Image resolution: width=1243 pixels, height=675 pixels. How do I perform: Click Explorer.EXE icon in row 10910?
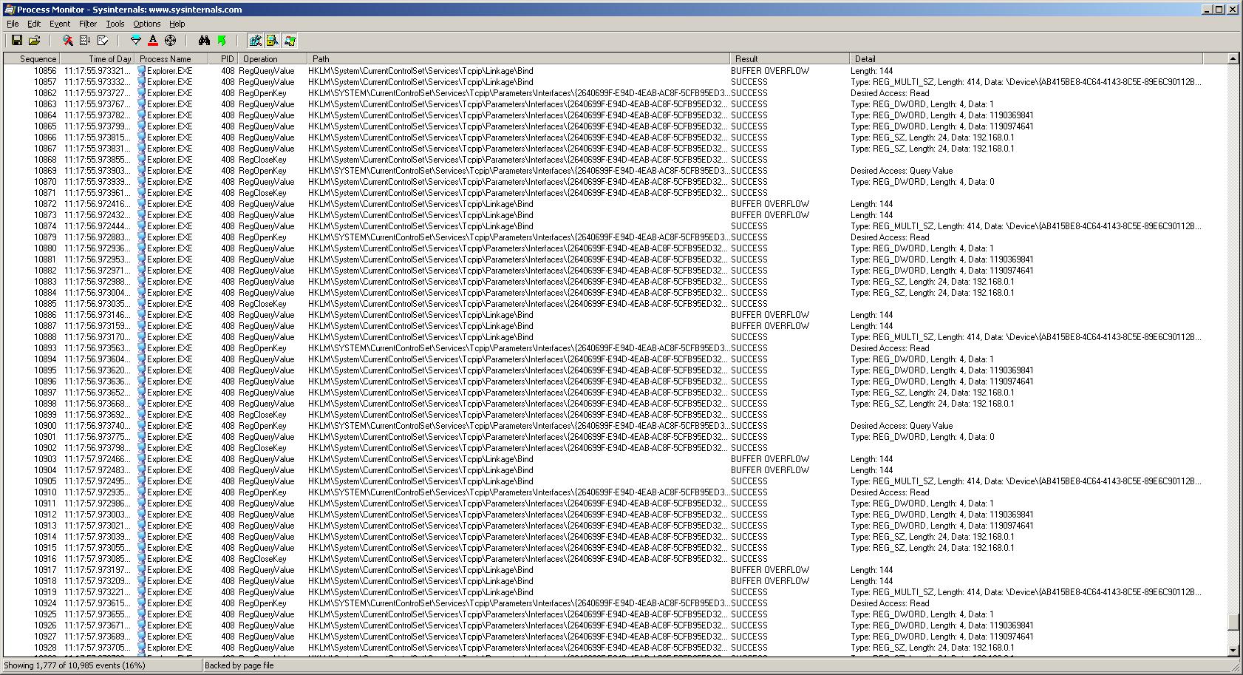coord(141,492)
